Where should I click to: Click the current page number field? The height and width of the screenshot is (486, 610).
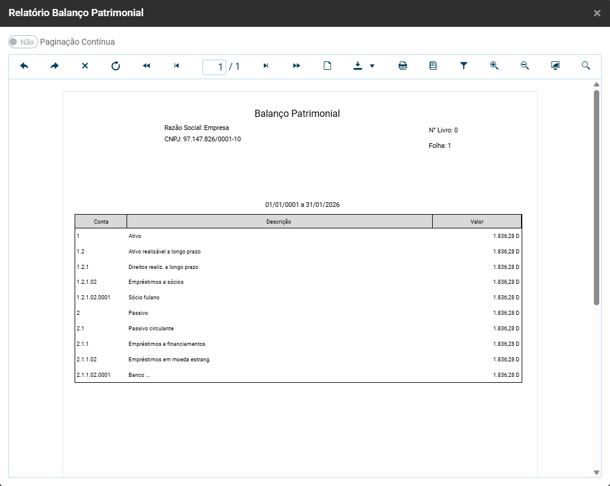point(214,67)
